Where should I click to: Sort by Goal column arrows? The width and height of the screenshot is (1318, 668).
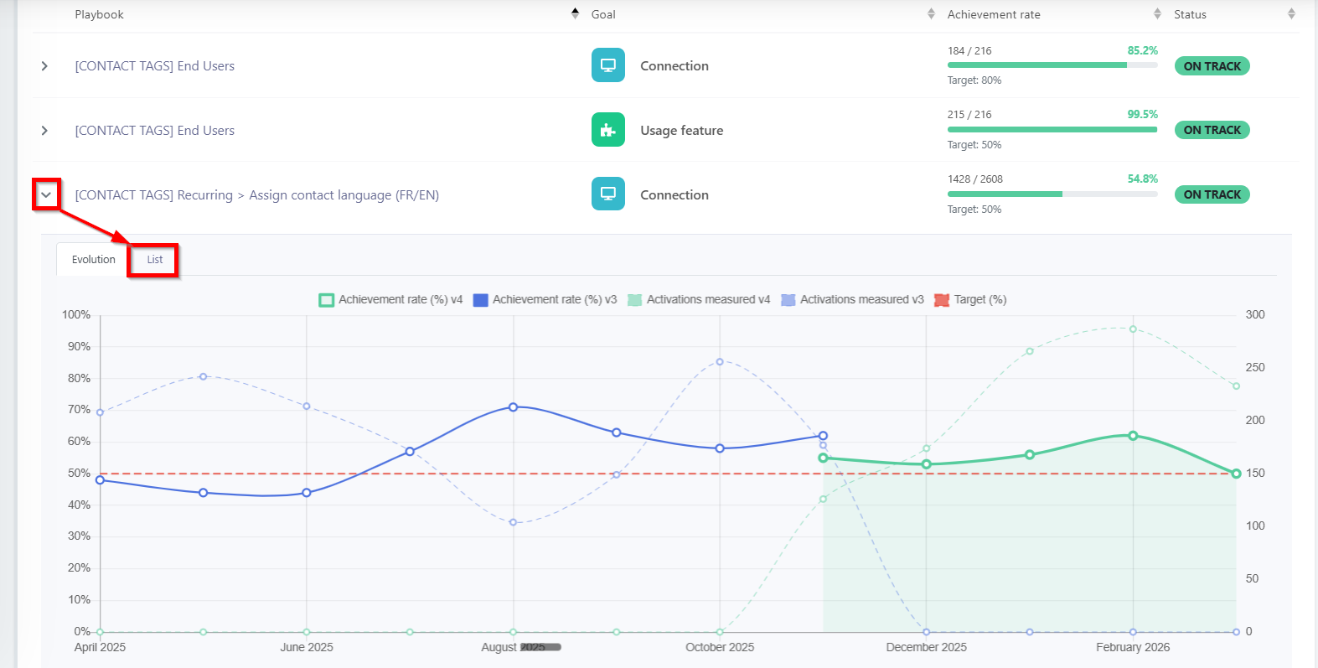[931, 13]
